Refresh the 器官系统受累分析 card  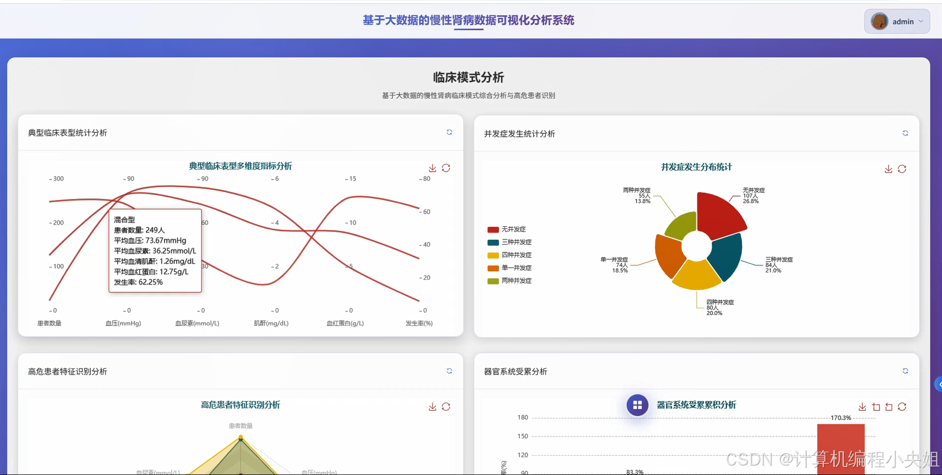click(x=905, y=371)
